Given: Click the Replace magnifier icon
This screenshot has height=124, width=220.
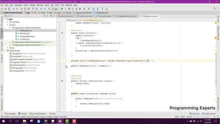Looking at the screenshot, I should [x=37, y=9].
